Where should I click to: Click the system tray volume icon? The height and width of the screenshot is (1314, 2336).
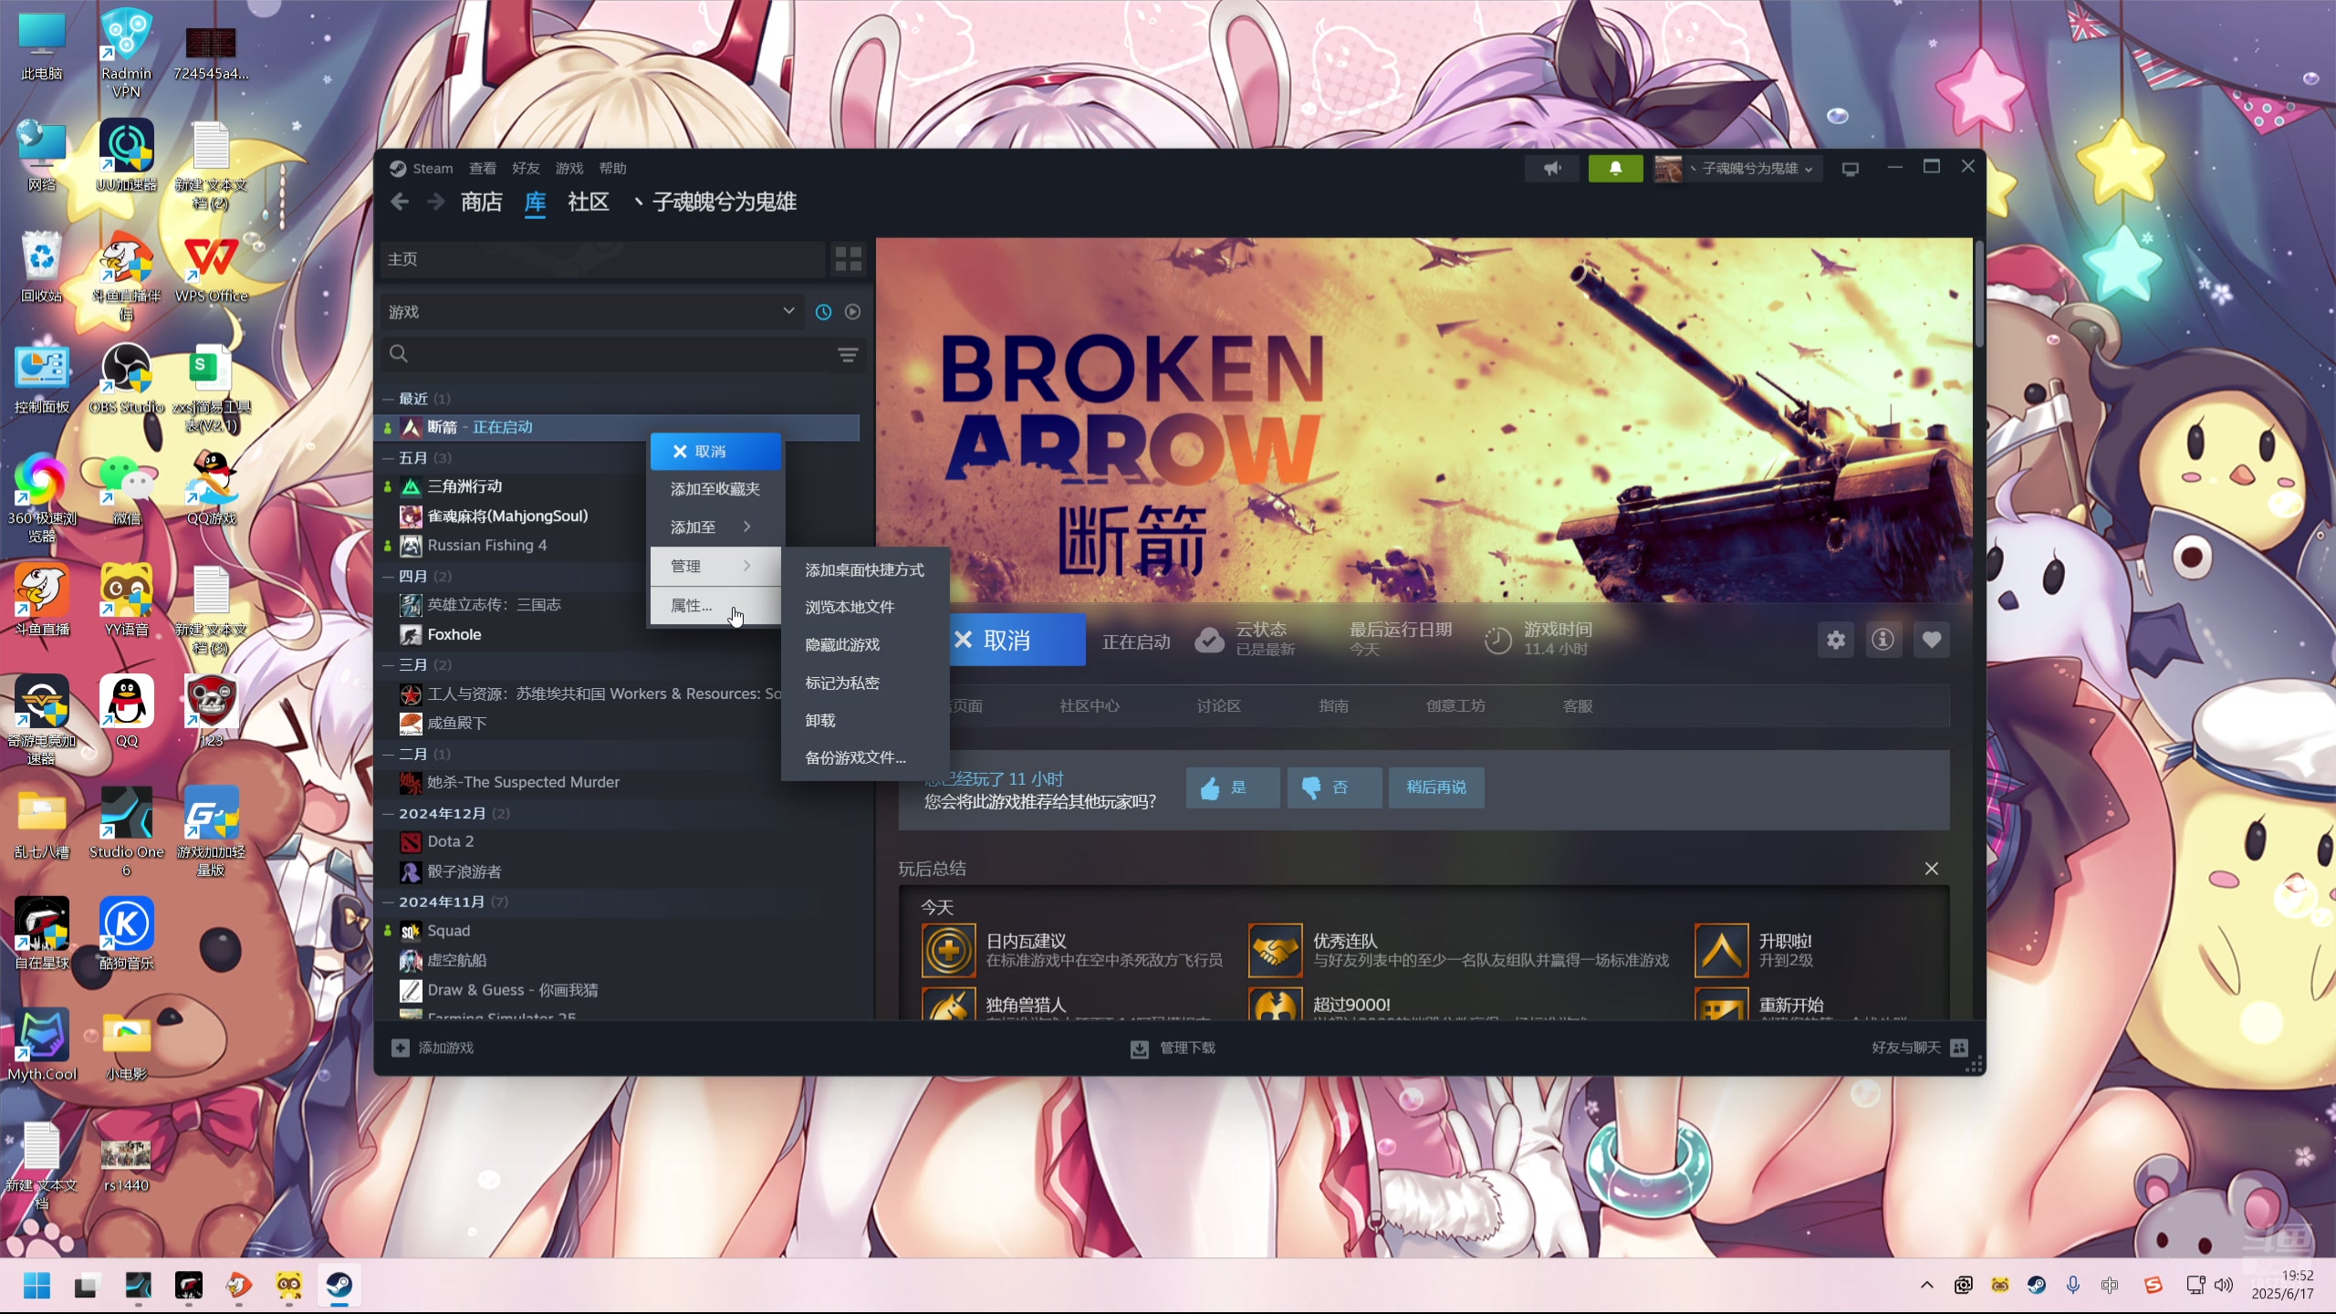[2224, 1285]
